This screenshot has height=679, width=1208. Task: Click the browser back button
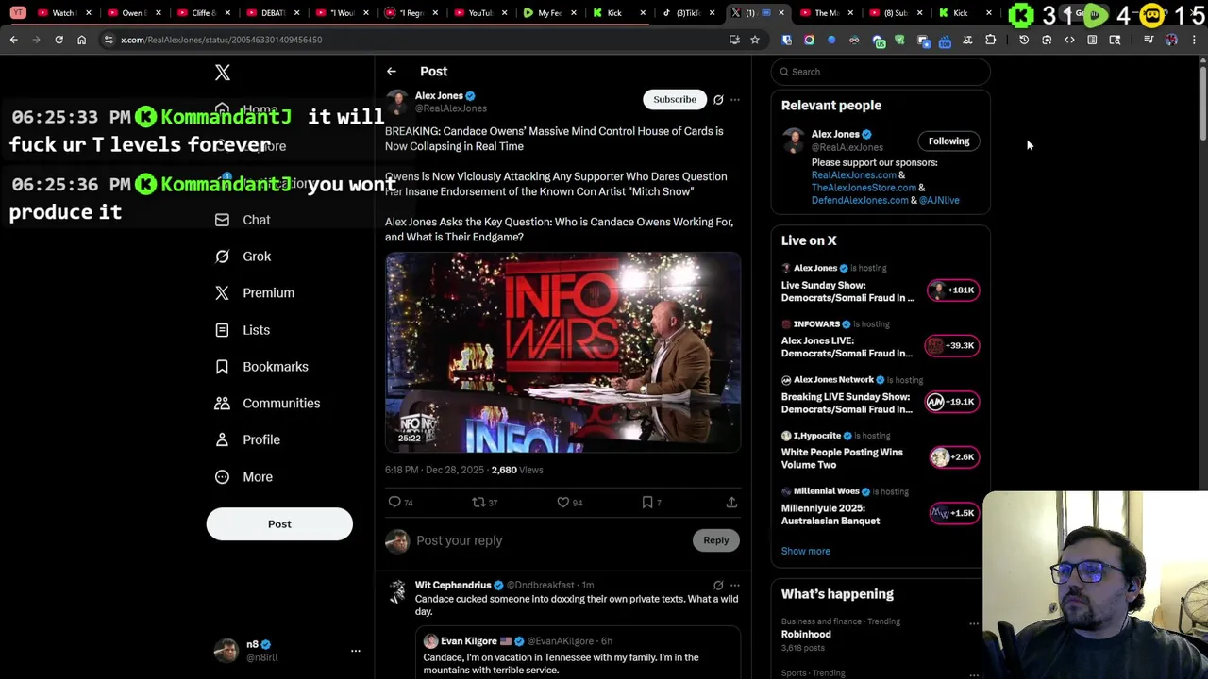click(14, 40)
